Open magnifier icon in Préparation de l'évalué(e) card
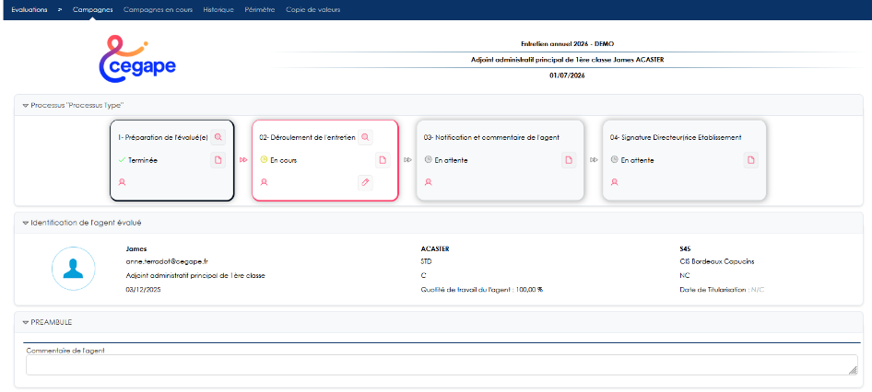The image size is (872, 392). pos(218,136)
